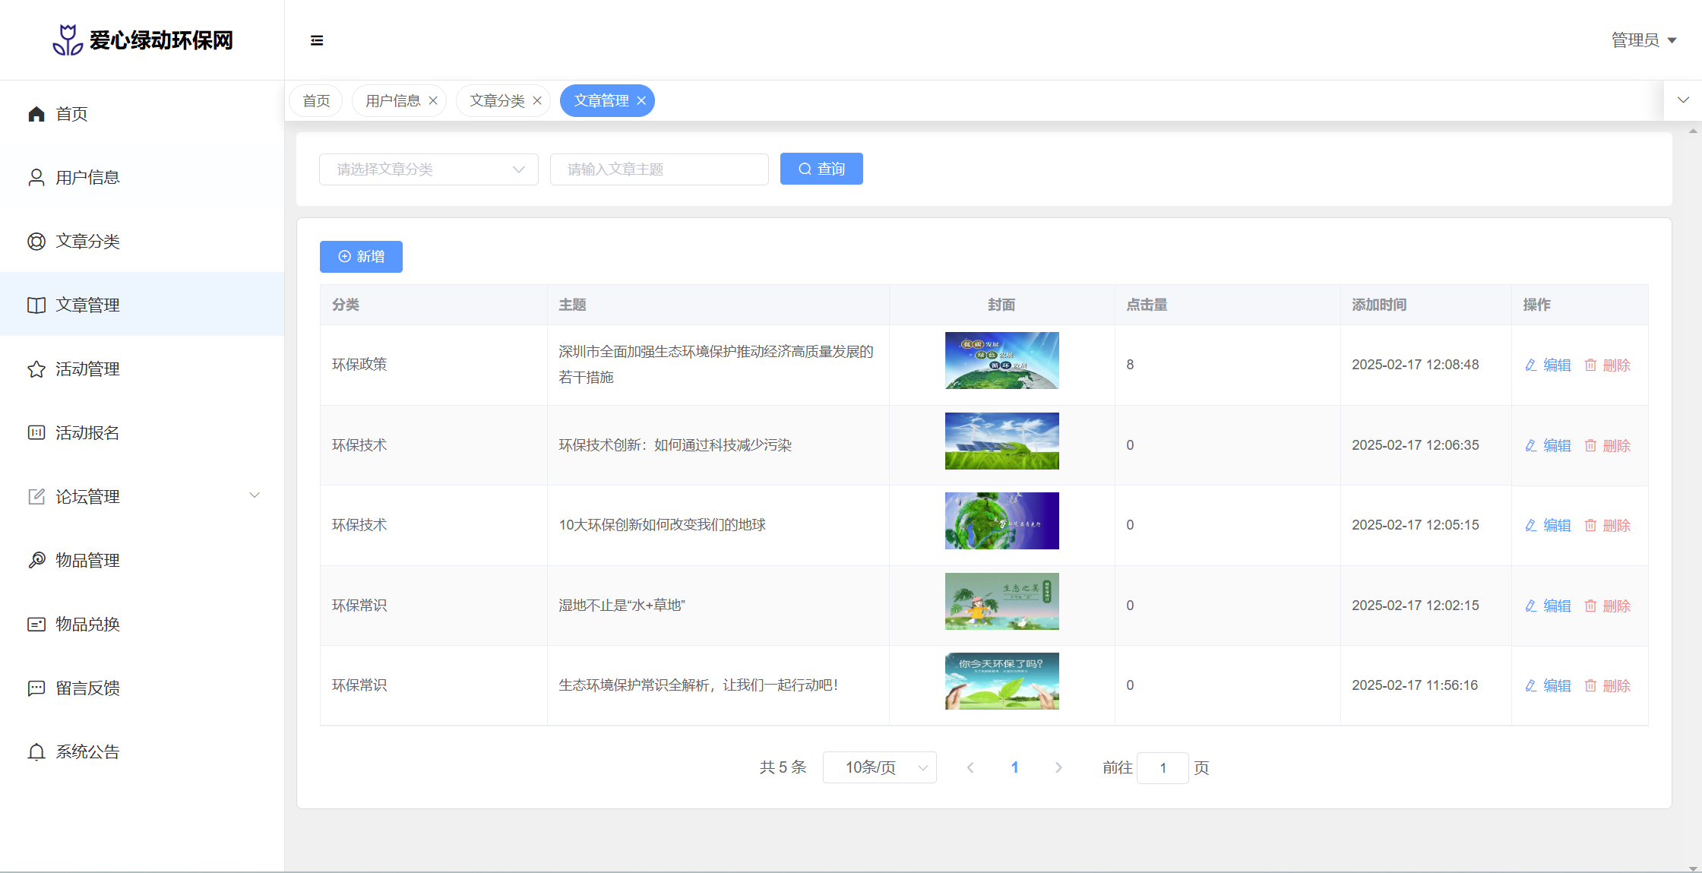
Task: Switch to the 文章分类 tab
Action: (497, 101)
